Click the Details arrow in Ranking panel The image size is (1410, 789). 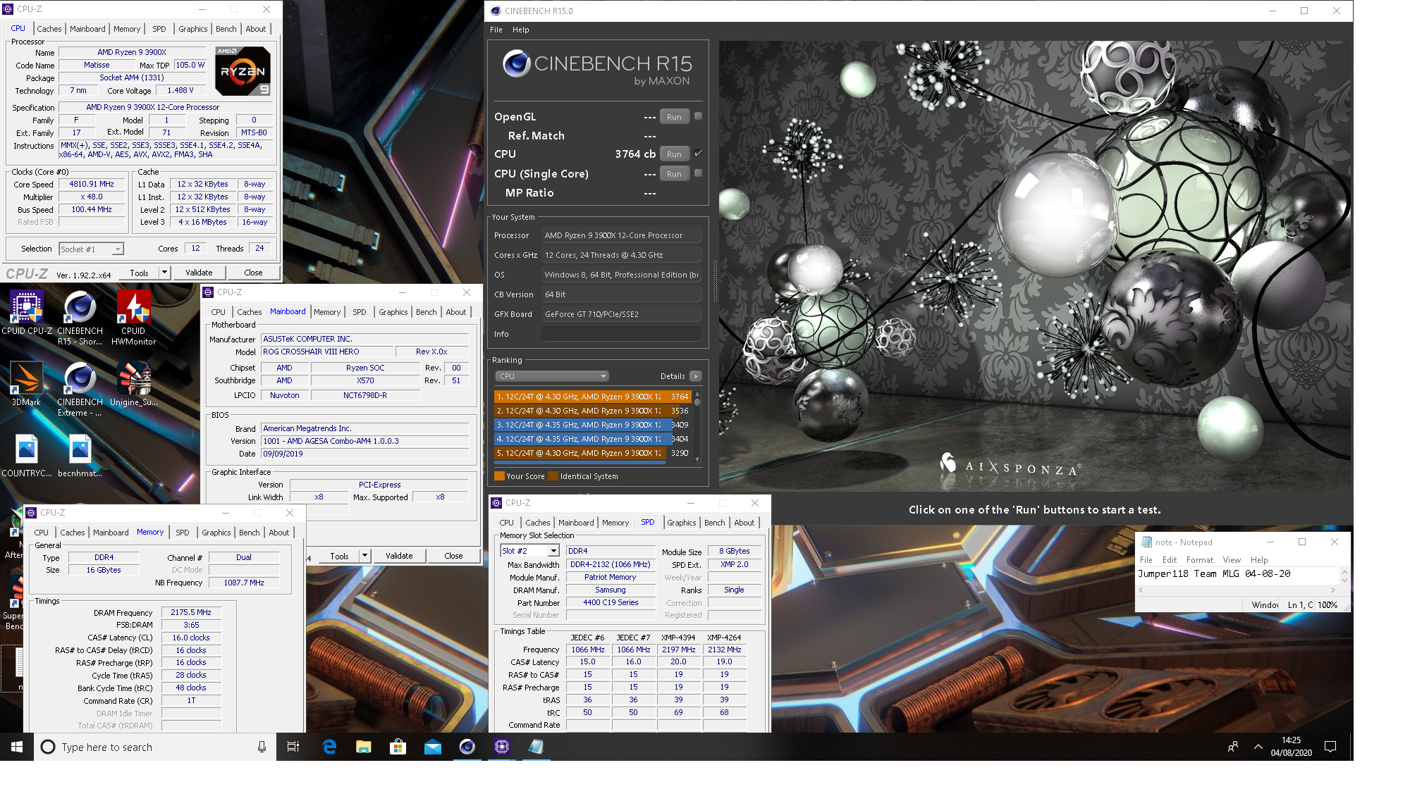pyautogui.click(x=696, y=376)
